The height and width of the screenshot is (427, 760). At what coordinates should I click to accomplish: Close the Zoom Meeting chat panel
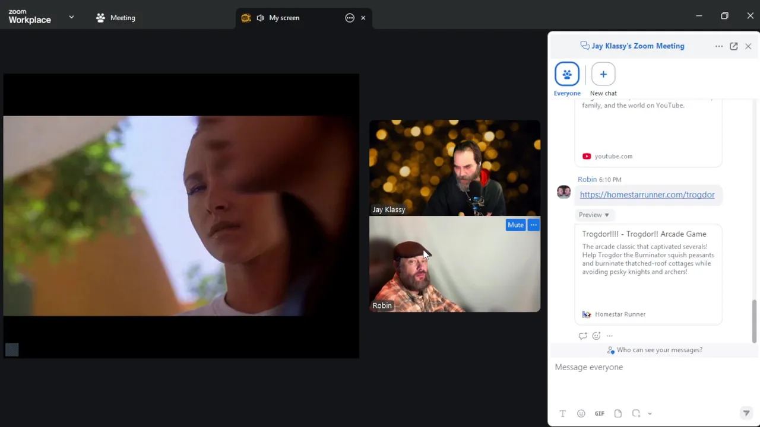tap(748, 46)
